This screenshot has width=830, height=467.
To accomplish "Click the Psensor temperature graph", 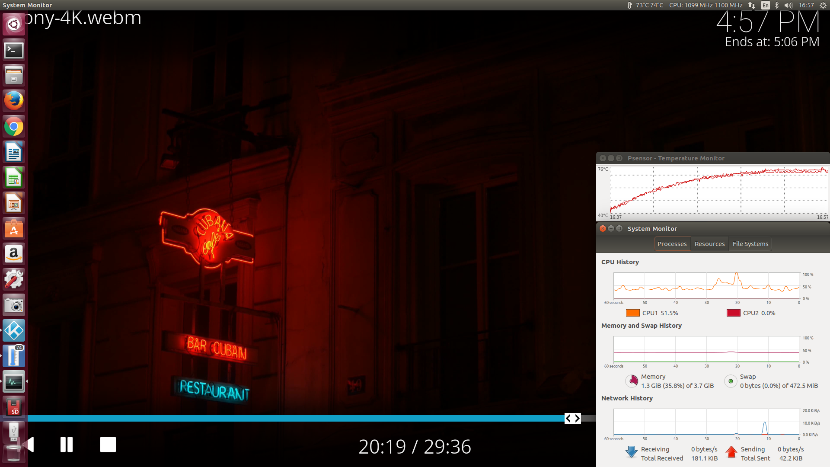I will click(x=719, y=190).
